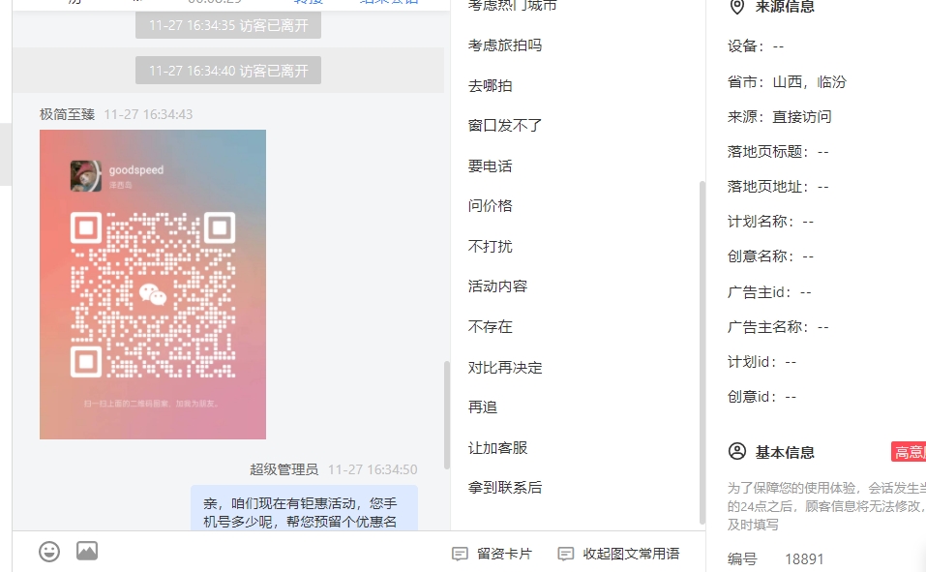Click the sender name 极简至臻
This screenshot has height=572, width=926.
[68, 114]
